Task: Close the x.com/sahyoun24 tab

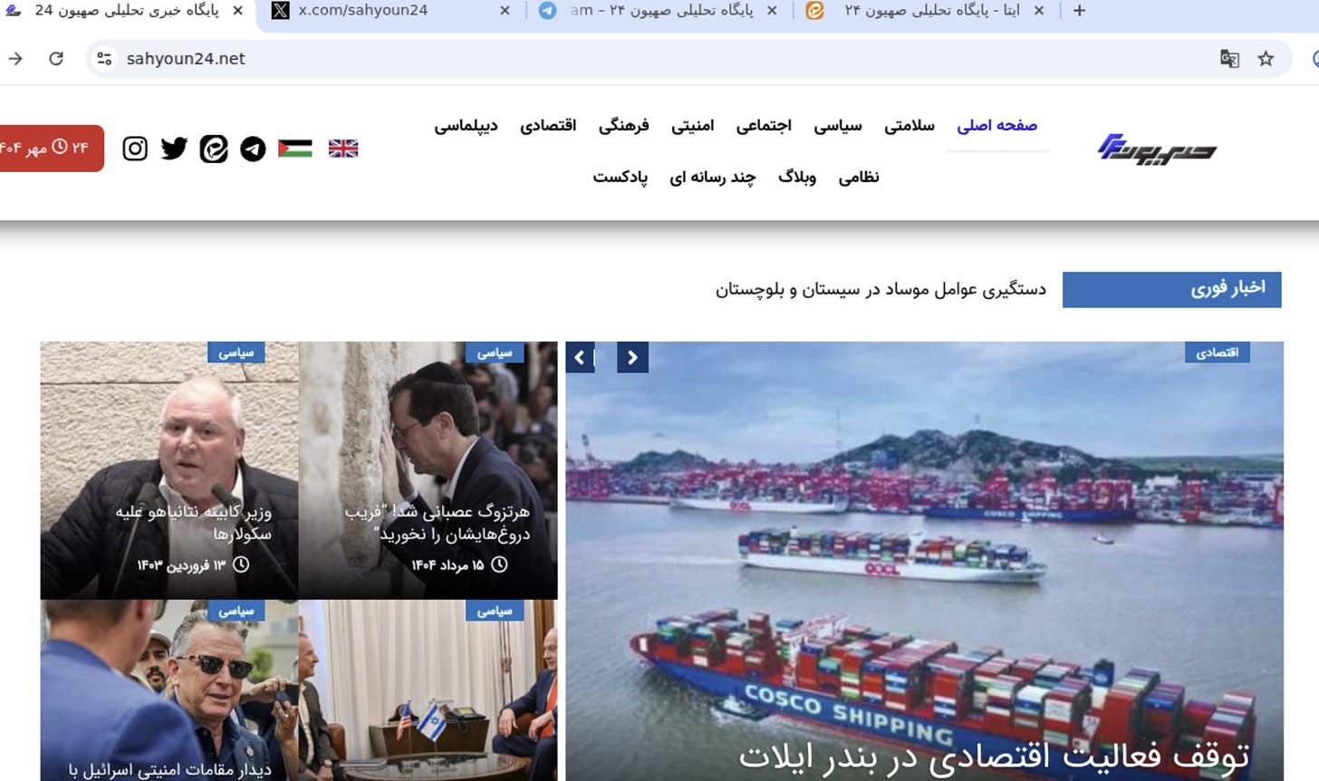Action: tap(505, 11)
